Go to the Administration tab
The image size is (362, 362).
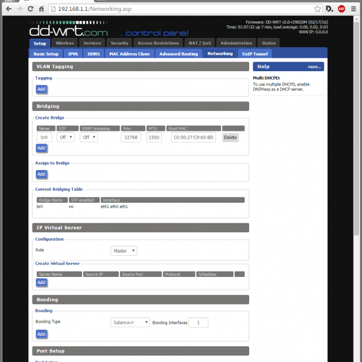(236, 43)
